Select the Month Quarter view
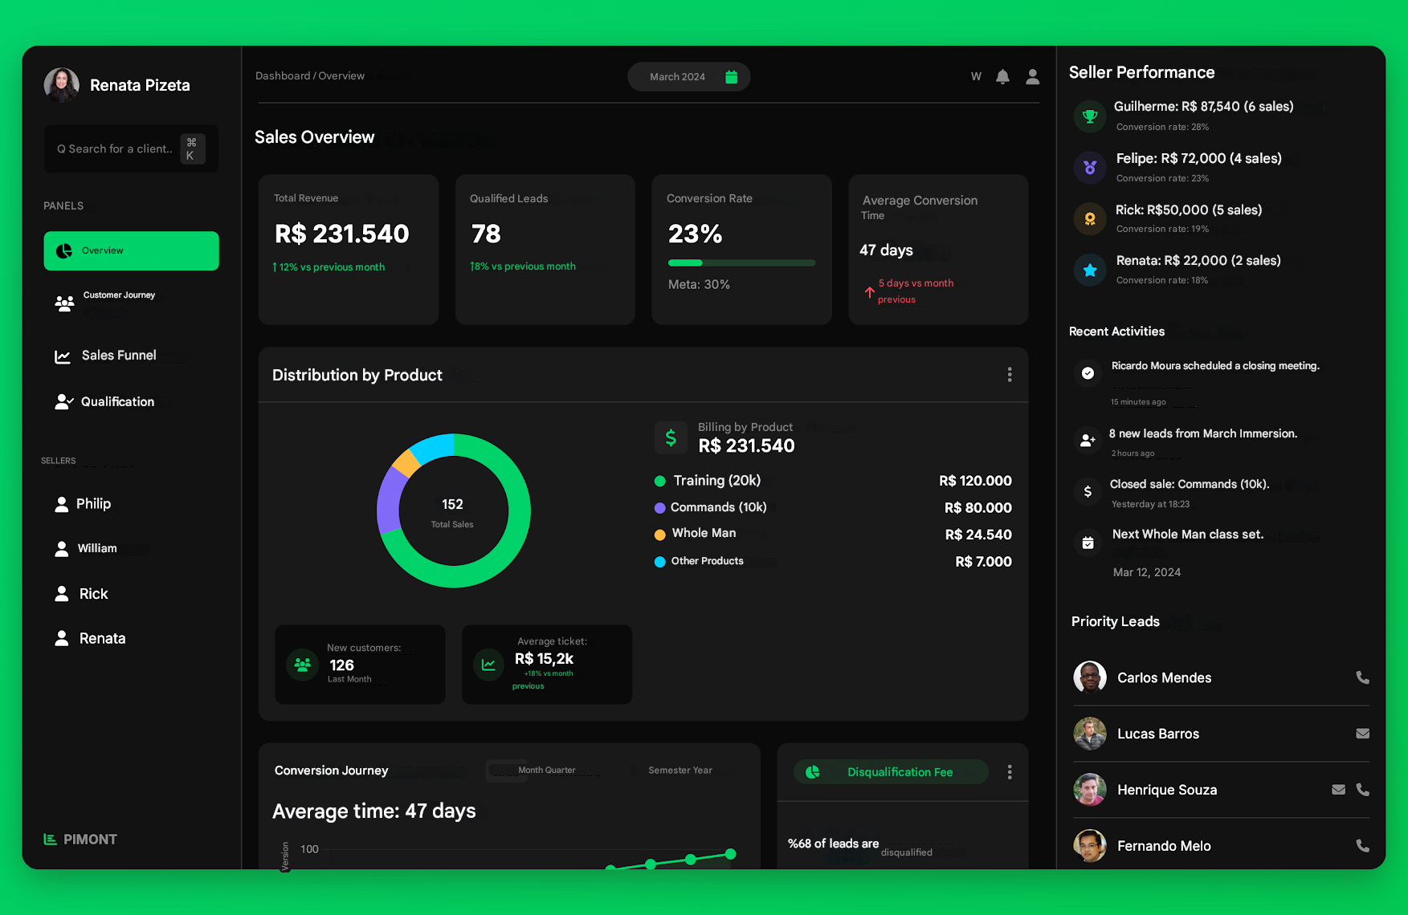Screen dimensions: 1408x915 click(546, 770)
